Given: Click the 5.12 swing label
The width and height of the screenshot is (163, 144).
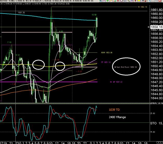Looking at the screenshot, I should tap(18, 55).
